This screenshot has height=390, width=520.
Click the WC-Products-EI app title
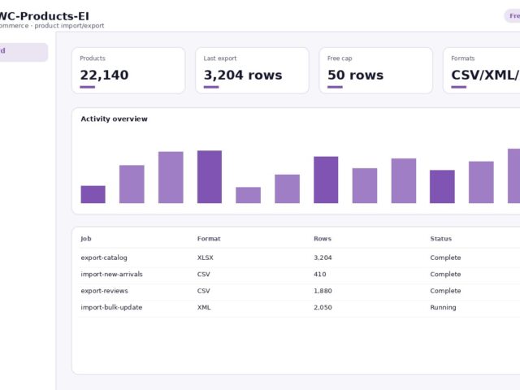tap(44, 16)
